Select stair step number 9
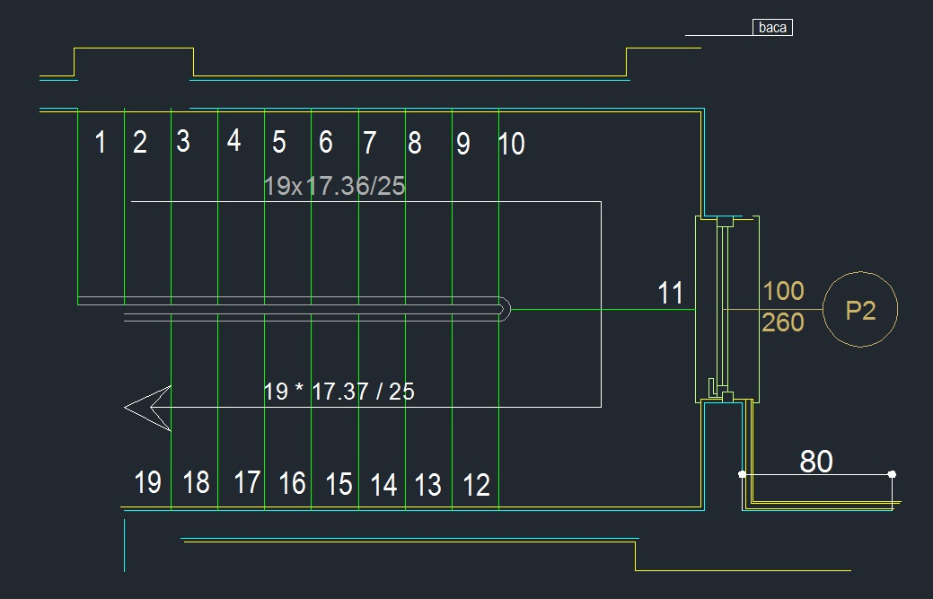 [463, 144]
